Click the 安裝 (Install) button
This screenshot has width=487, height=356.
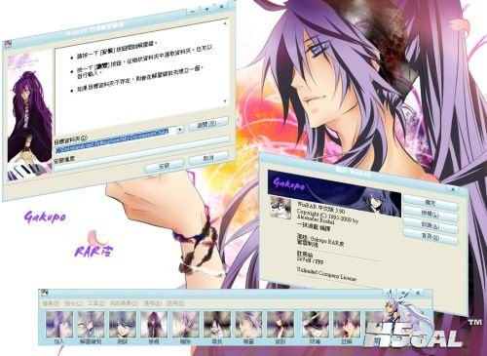point(165,166)
